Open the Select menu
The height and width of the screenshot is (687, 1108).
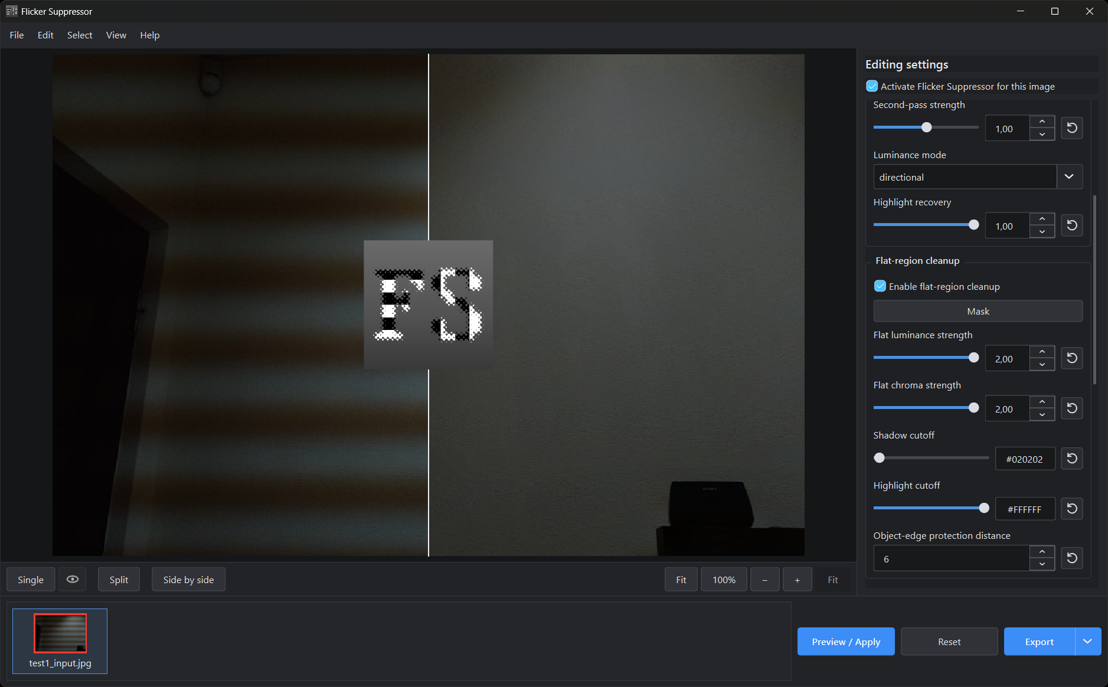click(x=80, y=35)
